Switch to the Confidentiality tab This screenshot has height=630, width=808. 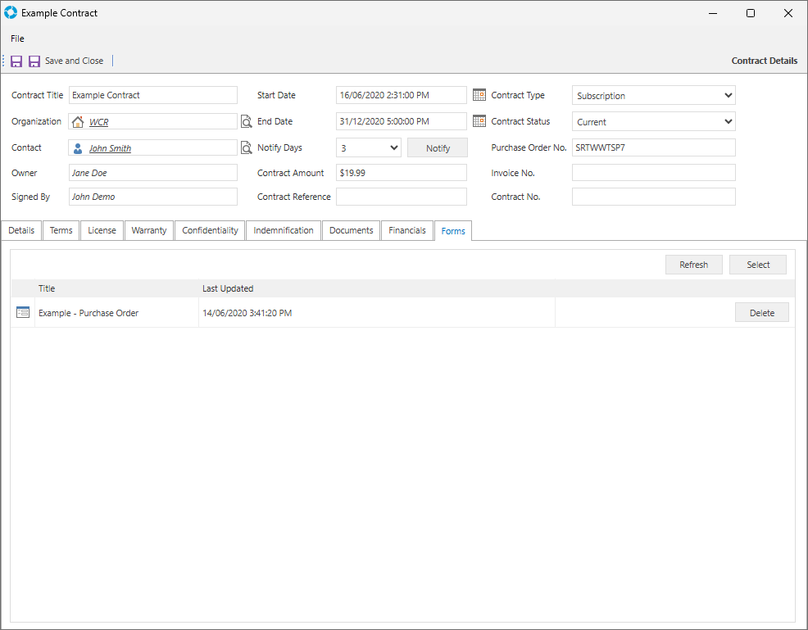pos(210,230)
